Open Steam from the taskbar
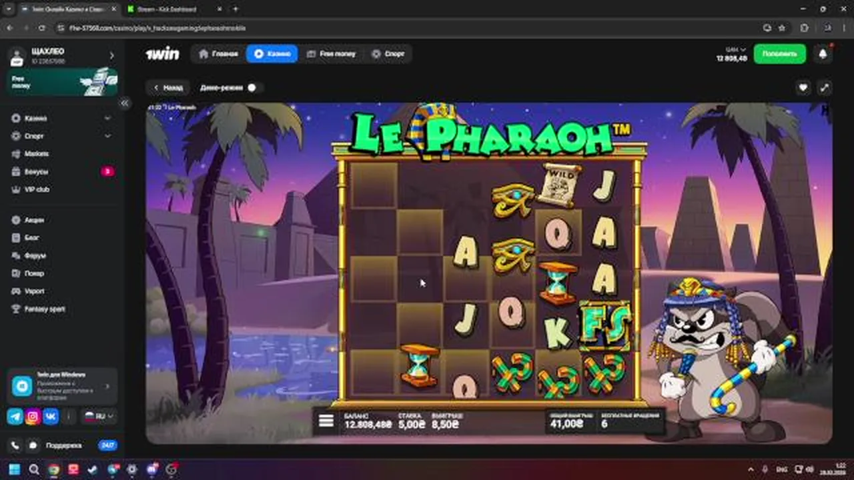The width and height of the screenshot is (854, 480). click(x=93, y=469)
